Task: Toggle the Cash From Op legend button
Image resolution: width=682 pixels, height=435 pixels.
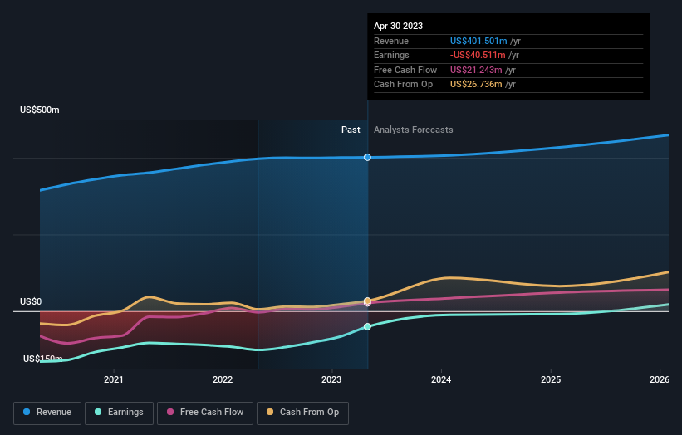Action: [x=302, y=413]
